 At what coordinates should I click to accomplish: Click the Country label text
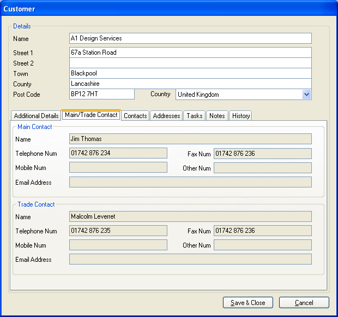click(x=160, y=94)
